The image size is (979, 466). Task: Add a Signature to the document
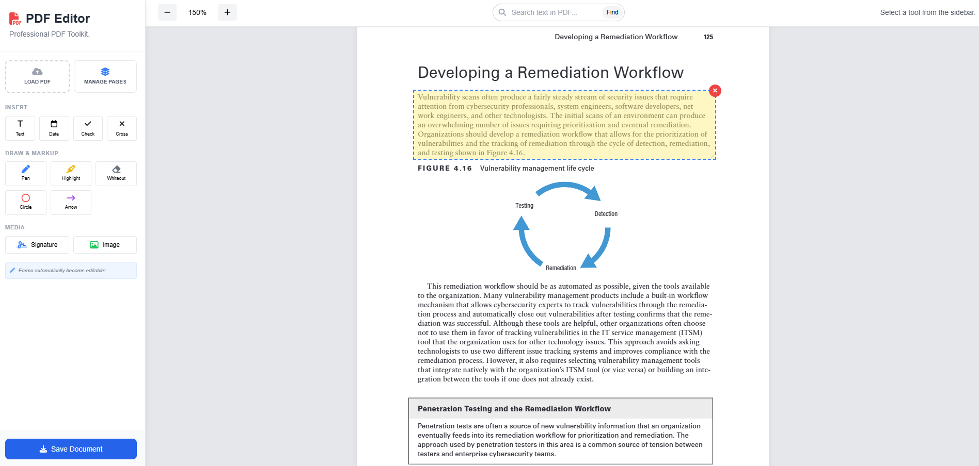click(x=37, y=245)
